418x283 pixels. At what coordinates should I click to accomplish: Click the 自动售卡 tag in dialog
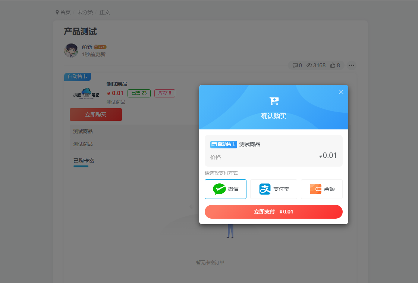point(224,144)
